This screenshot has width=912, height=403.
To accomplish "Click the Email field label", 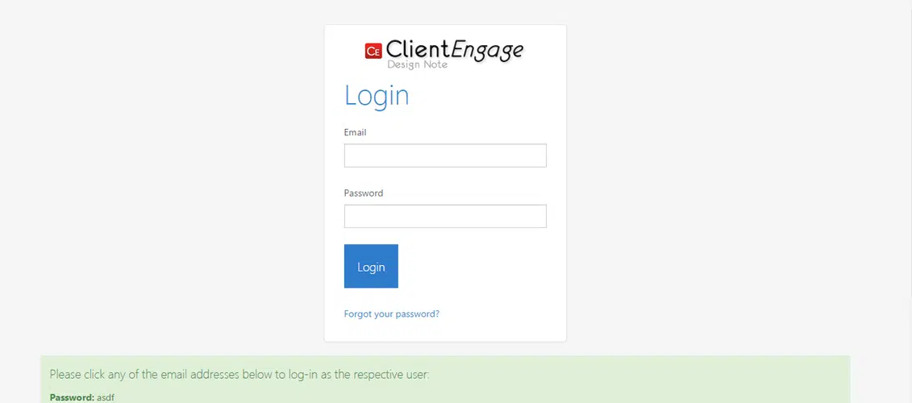I will 355,133.
